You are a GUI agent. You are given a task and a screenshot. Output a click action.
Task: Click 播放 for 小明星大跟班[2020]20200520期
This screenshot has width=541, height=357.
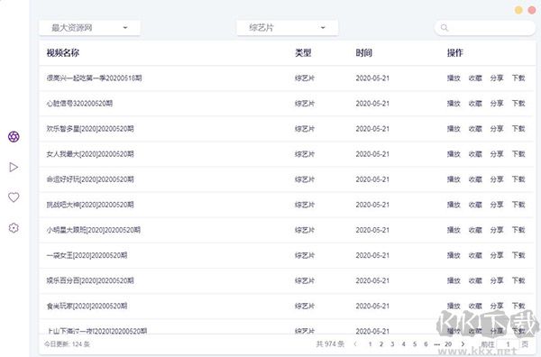click(x=454, y=230)
